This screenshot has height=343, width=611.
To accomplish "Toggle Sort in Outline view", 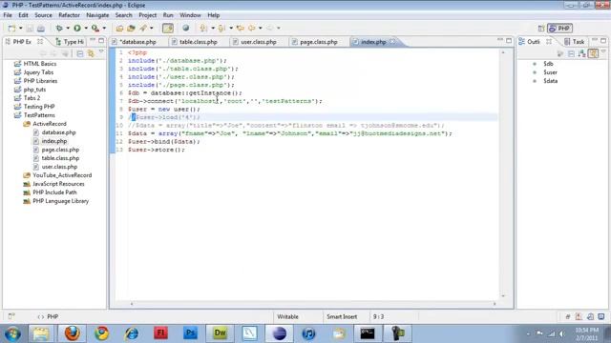I will click(582, 53).
